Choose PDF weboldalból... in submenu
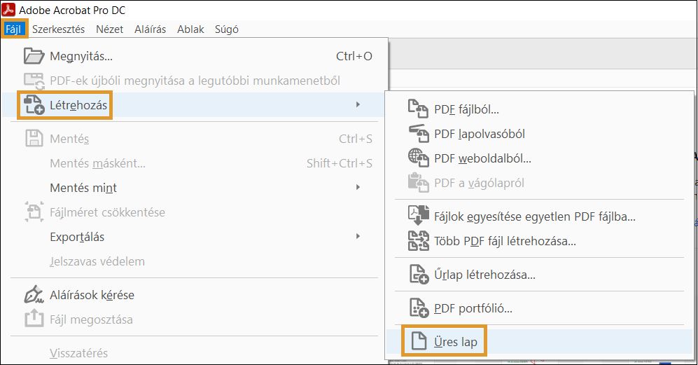Screen dimensions: 698x365 point(540,158)
